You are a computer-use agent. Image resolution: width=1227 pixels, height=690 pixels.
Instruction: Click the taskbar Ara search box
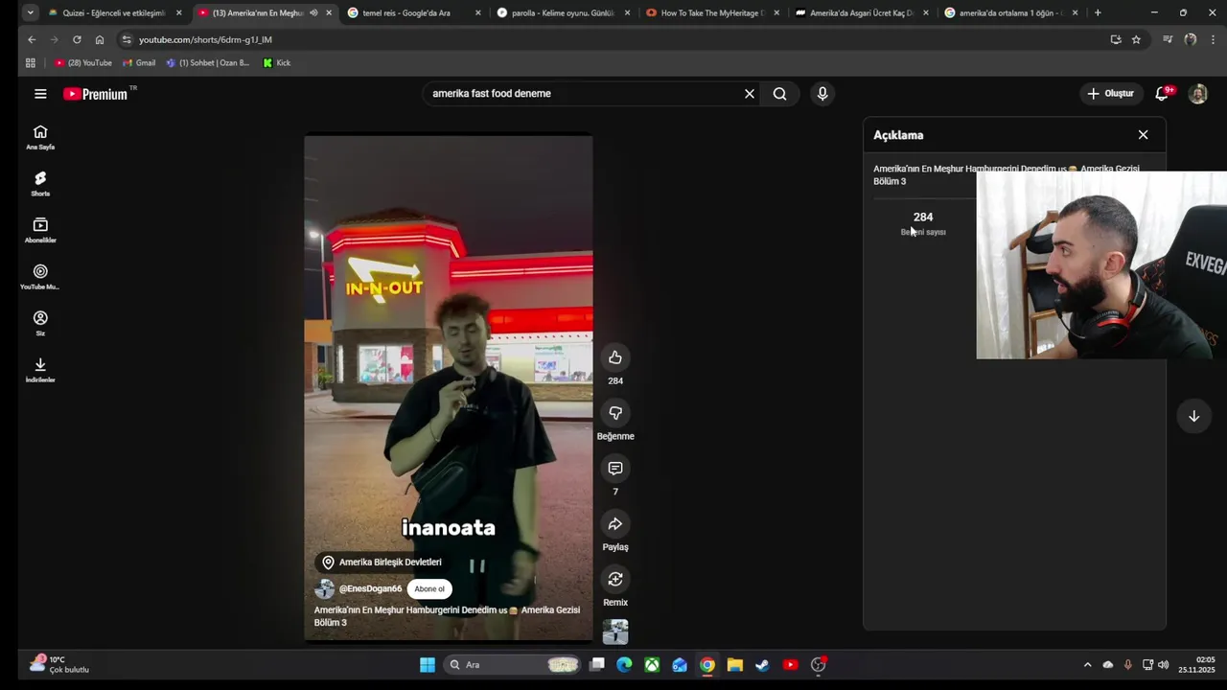pyautogui.click(x=513, y=664)
